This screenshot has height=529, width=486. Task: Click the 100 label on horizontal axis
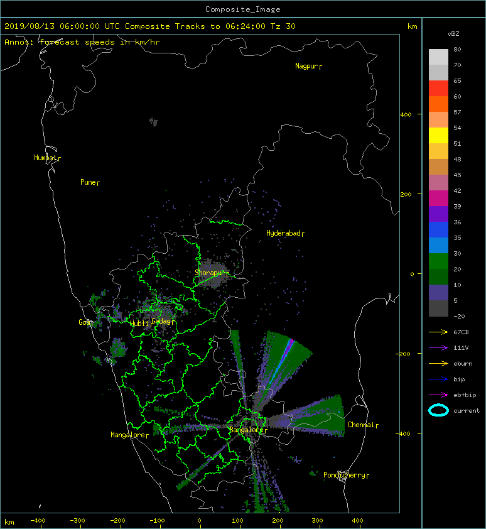pyautogui.click(x=237, y=521)
